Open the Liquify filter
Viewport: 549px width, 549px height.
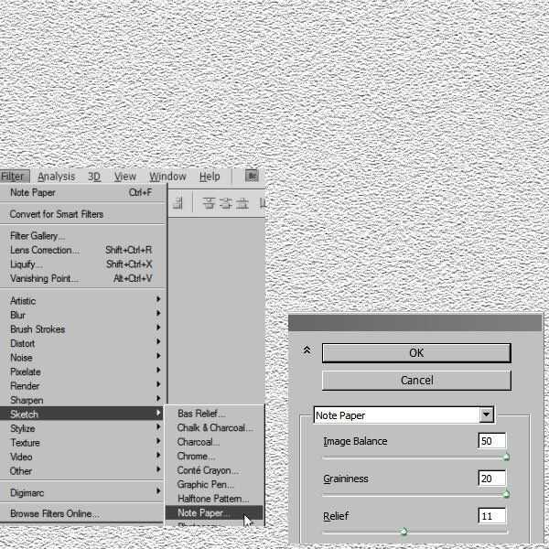point(81,264)
